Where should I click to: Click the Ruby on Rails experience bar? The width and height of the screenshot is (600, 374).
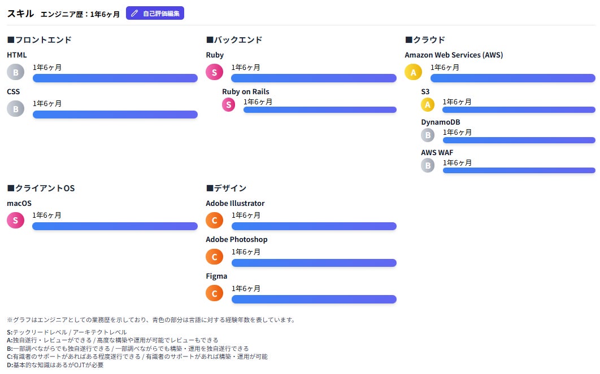(320, 109)
